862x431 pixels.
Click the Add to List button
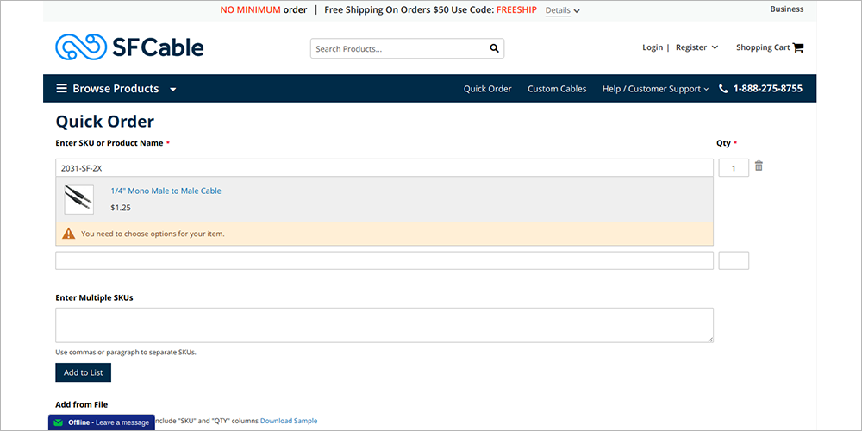[x=83, y=372]
